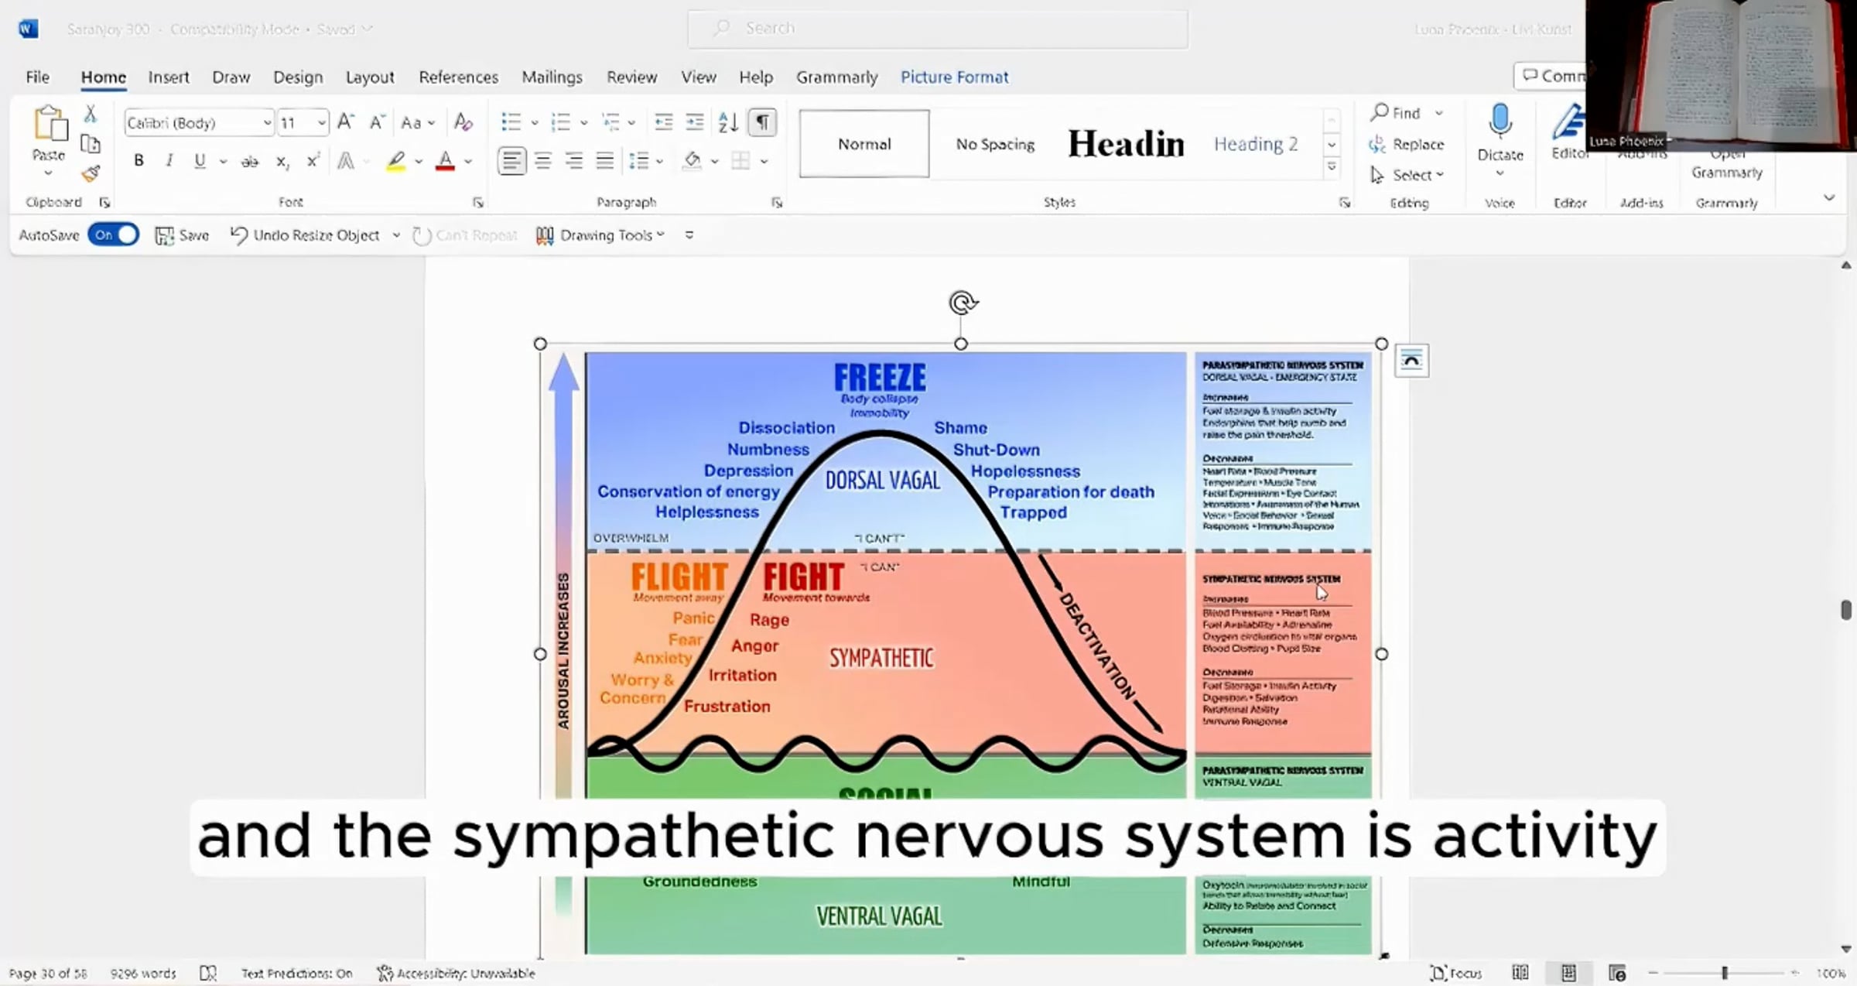1857x986 pixels.
Task: Toggle Bold formatting
Action: pos(139,161)
